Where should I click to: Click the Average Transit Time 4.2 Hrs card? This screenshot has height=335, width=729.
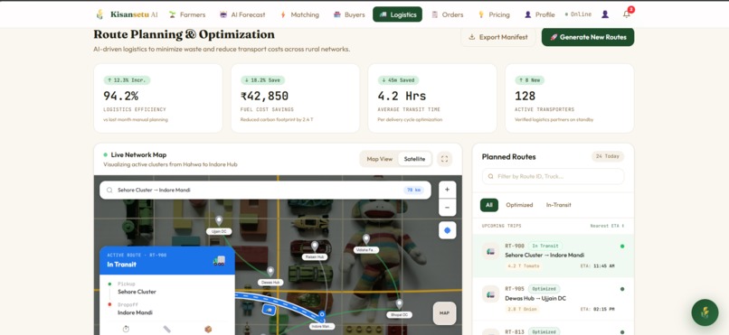click(432, 98)
